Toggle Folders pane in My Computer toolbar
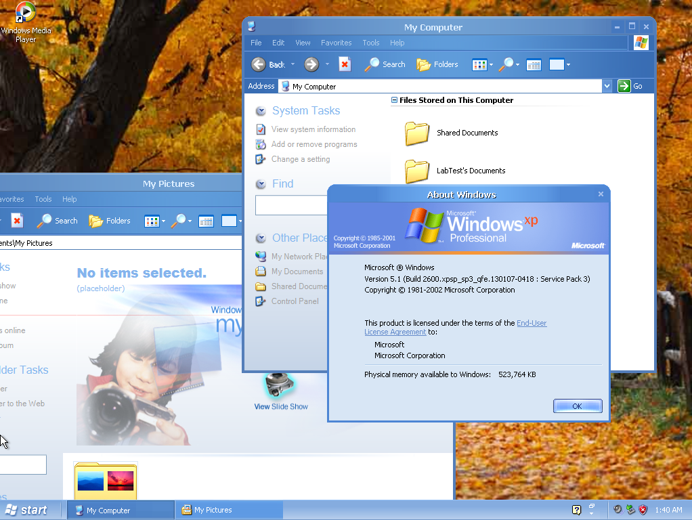The width and height of the screenshot is (692, 520). [437, 64]
